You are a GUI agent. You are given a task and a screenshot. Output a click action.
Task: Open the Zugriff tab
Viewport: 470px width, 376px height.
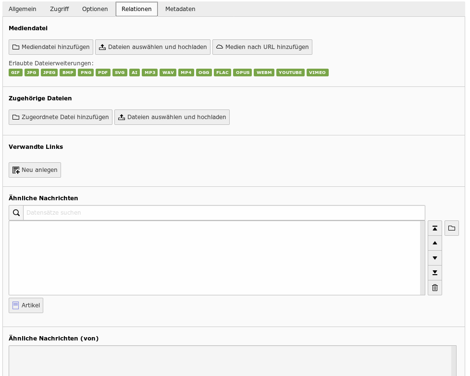(x=59, y=9)
